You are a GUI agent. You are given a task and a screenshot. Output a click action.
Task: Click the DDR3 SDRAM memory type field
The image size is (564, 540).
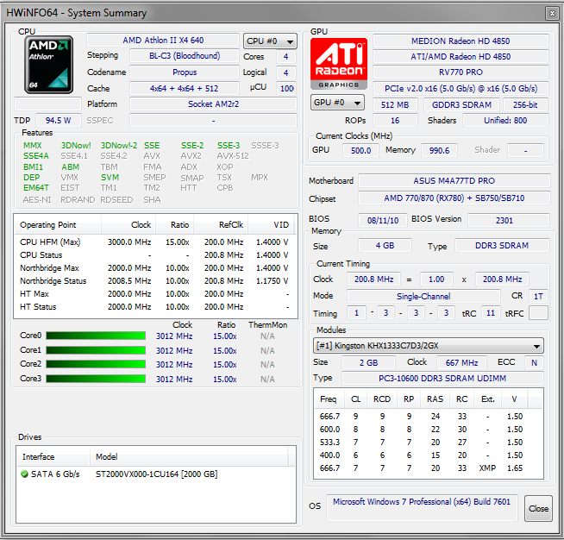coord(502,245)
